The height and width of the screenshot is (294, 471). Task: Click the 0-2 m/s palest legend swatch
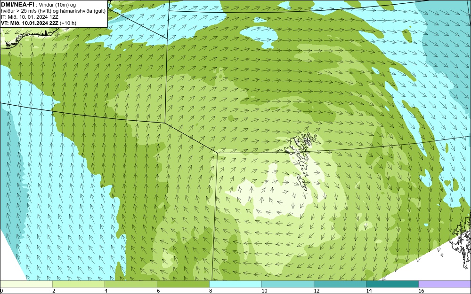(26, 284)
